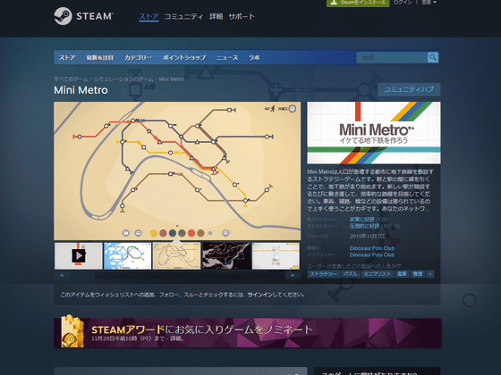Open ニュース in the store bar
501x375 pixels.
point(227,58)
